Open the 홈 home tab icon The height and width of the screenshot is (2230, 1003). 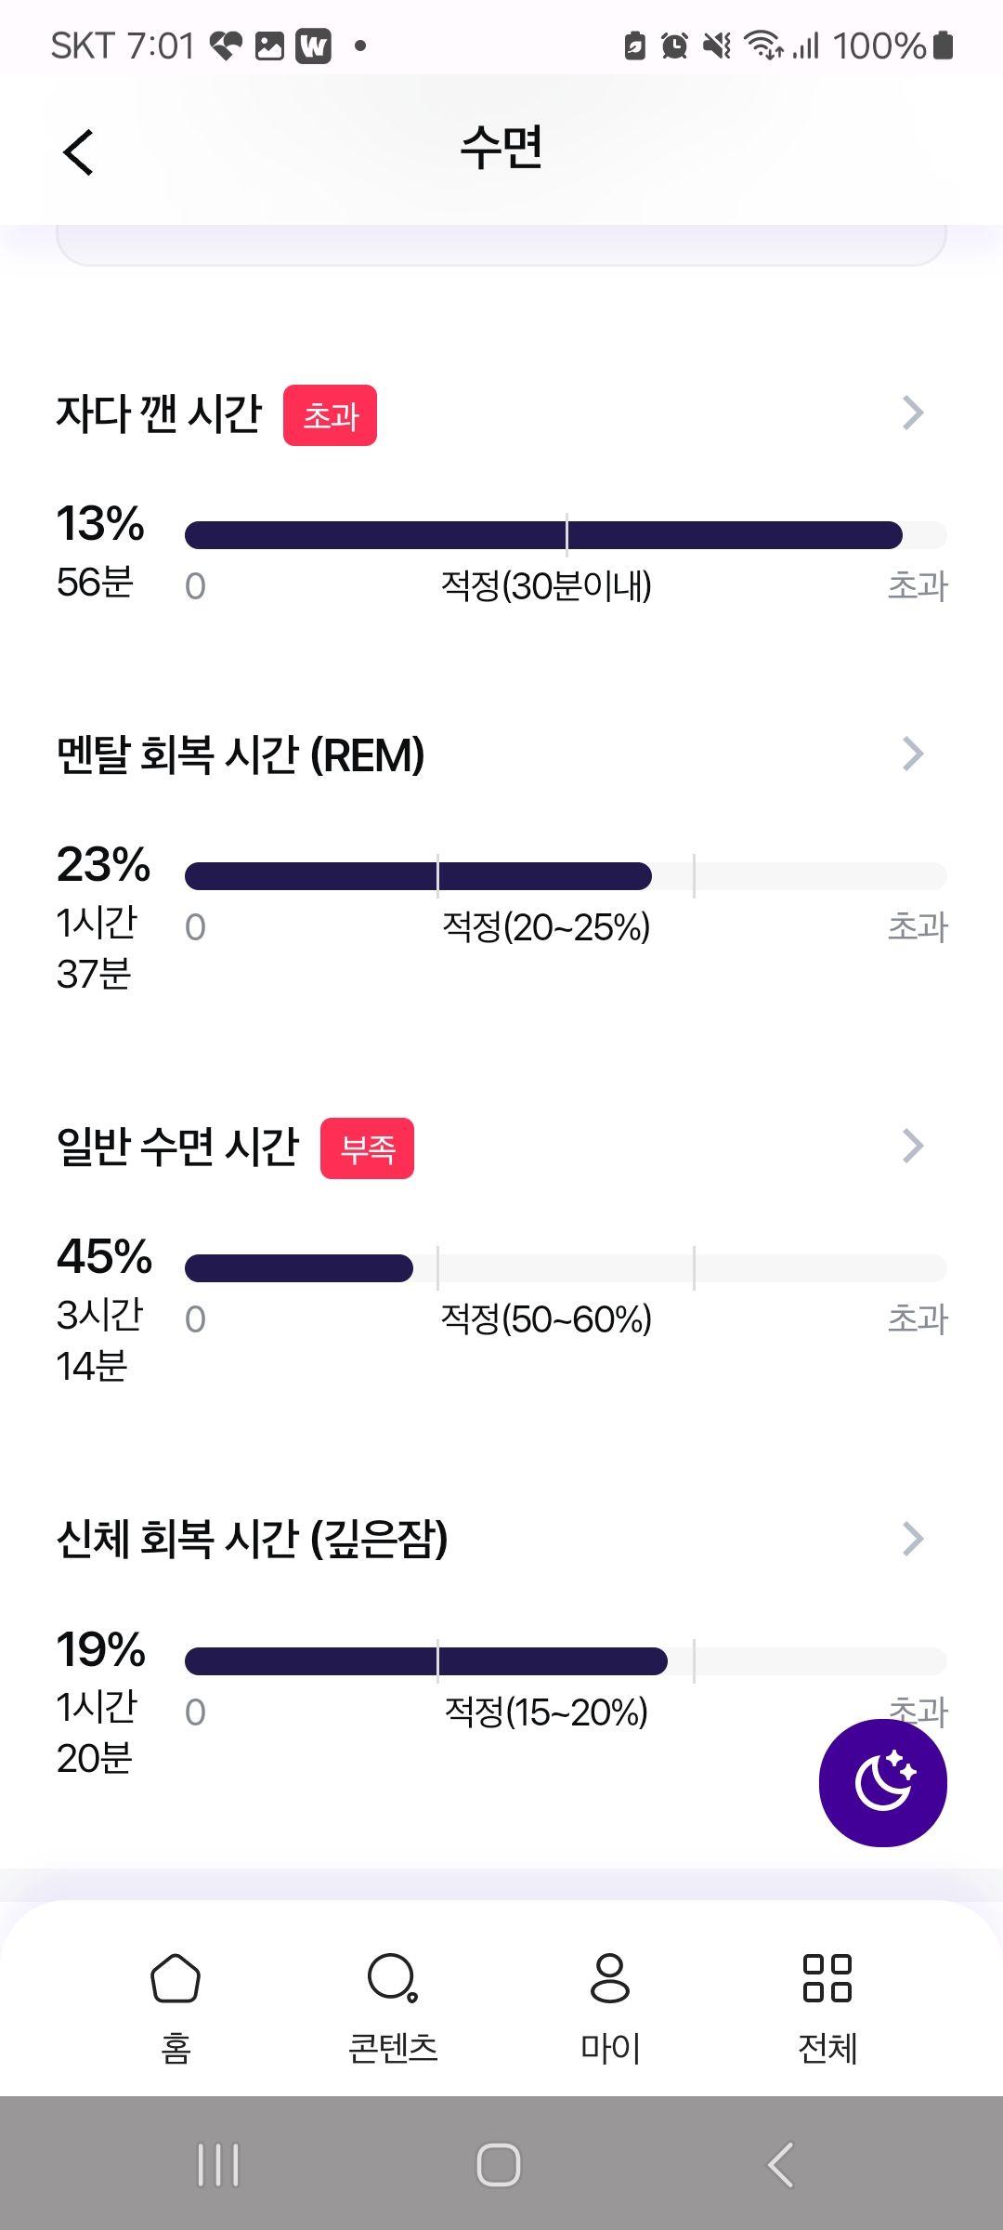[x=176, y=2007]
